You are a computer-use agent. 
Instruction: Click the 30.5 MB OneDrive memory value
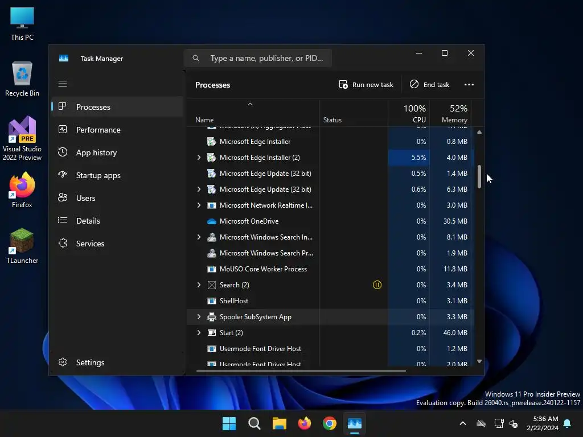coord(455,221)
